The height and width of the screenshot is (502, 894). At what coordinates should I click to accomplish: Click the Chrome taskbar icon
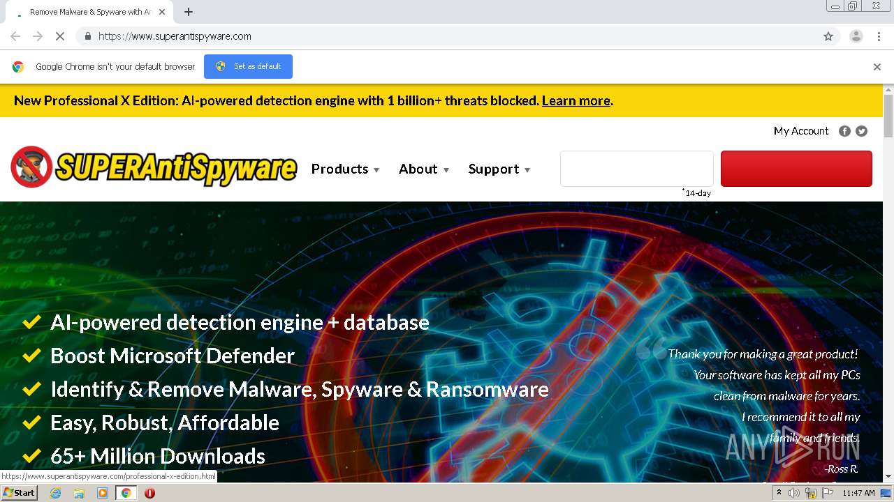point(126,493)
